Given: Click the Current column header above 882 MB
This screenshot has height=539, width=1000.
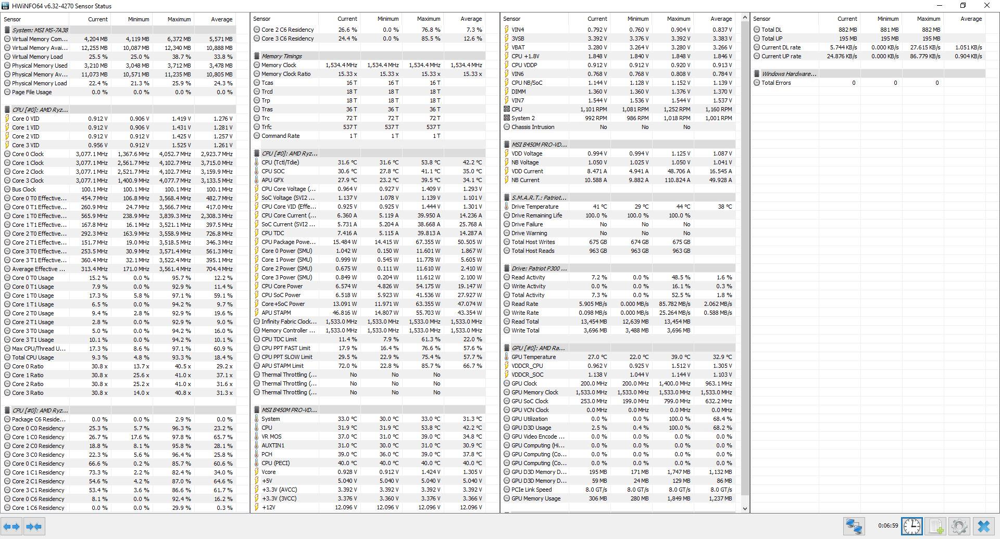Looking at the screenshot, I should pos(840,19).
